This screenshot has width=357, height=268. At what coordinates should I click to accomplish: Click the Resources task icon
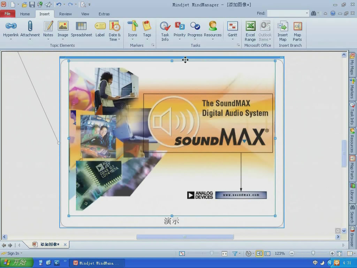[x=213, y=26]
